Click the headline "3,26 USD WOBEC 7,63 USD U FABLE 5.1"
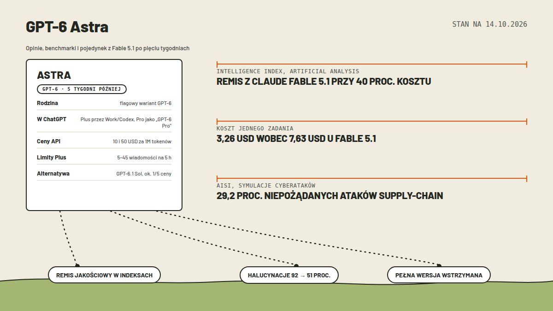Screen dimensions: 553x311 [296, 139]
